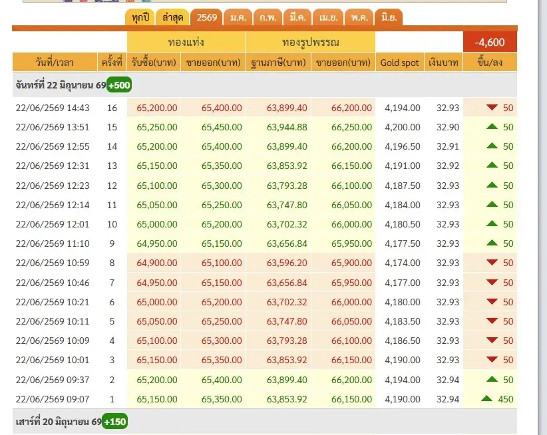Click the +500 green badge for Monday
This screenshot has width=547, height=435.
click(x=119, y=85)
